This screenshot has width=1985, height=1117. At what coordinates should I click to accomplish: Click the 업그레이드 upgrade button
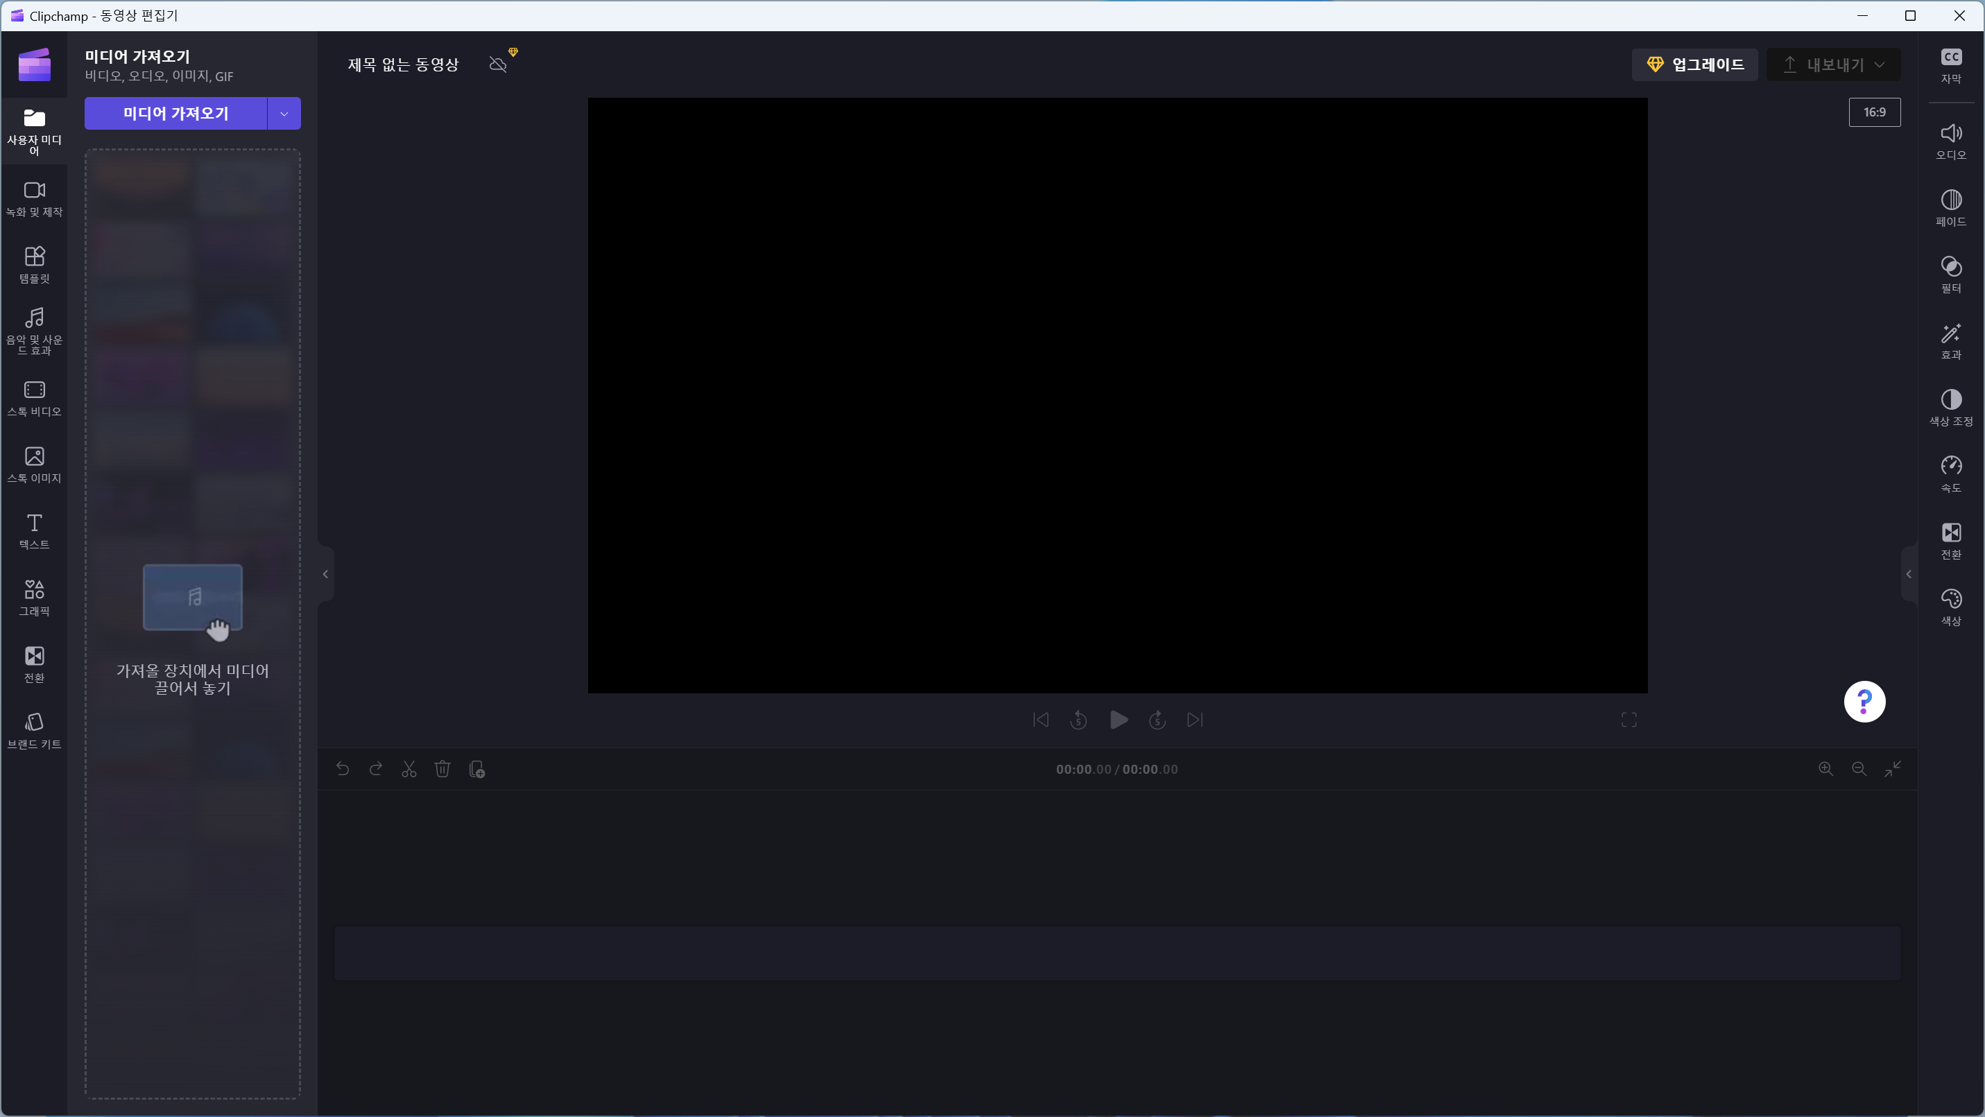1694,64
